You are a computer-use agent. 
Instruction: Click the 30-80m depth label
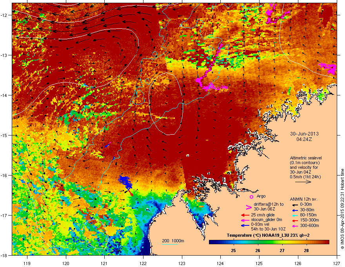coord(307,210)
